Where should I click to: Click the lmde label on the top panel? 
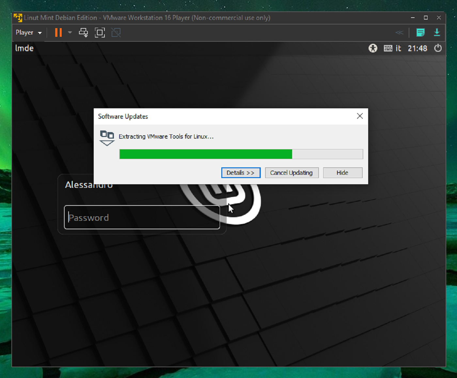24,48
